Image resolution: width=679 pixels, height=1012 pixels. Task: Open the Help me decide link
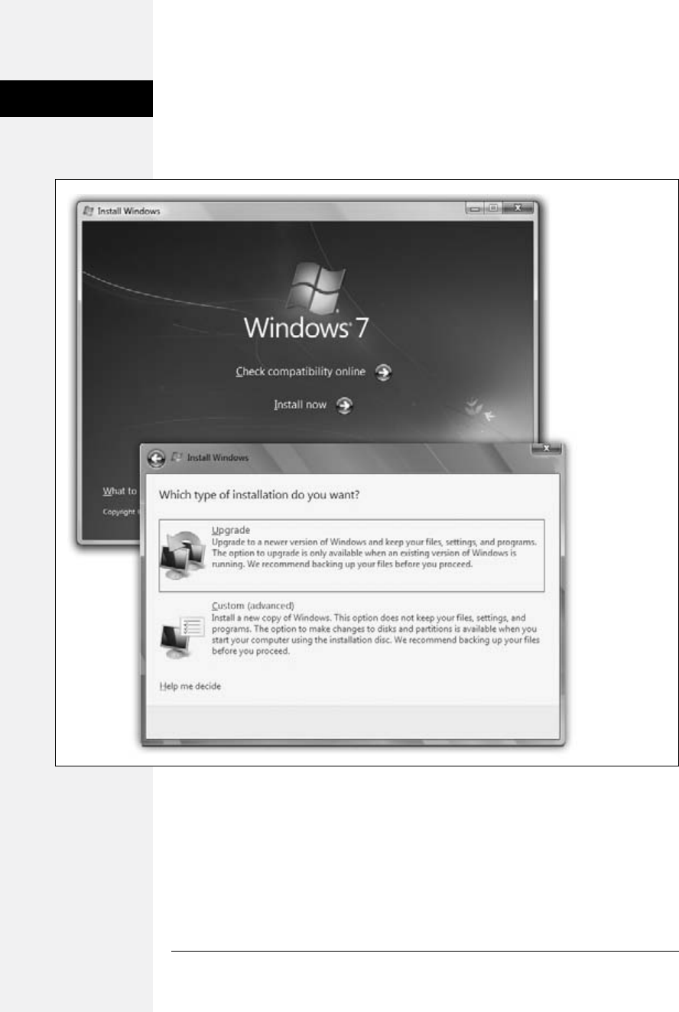(190, 686)
